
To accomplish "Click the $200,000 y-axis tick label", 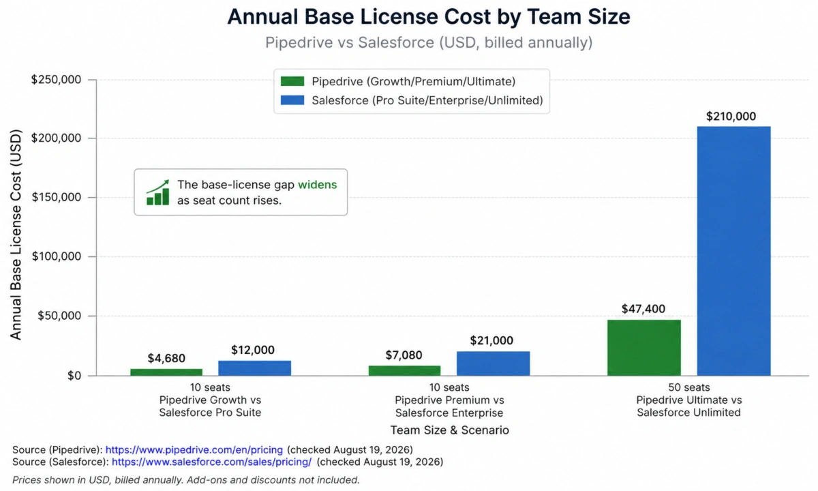I will point(57,138).
